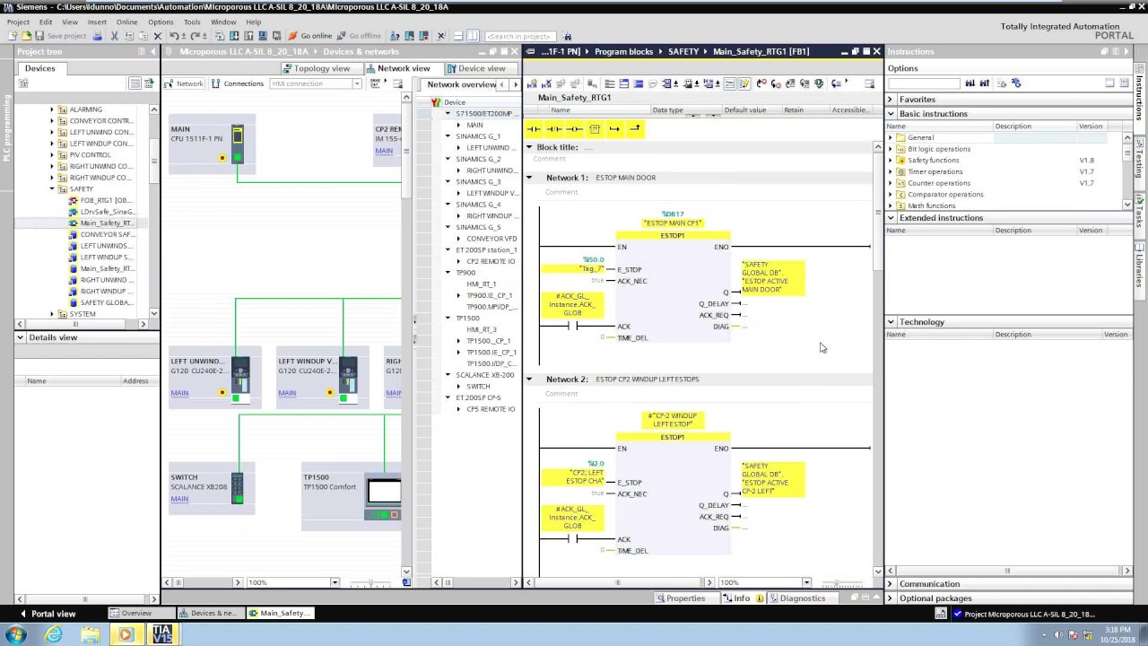The height and width of the screenshot is (646, 1148).
Task: Open the Online menu
Action: 126,22
